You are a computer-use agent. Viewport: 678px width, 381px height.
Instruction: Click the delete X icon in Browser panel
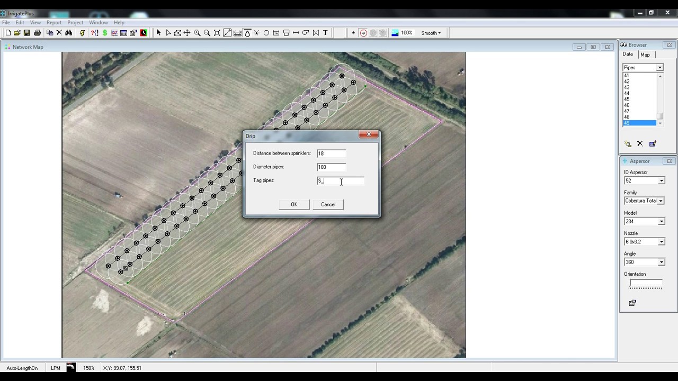click(640, 143)
